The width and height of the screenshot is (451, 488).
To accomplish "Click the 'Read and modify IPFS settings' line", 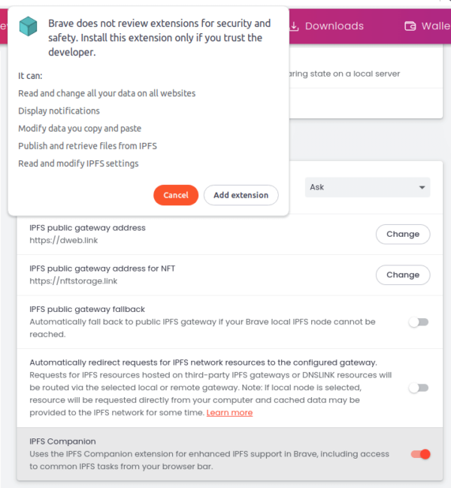I will coord(78,163).
